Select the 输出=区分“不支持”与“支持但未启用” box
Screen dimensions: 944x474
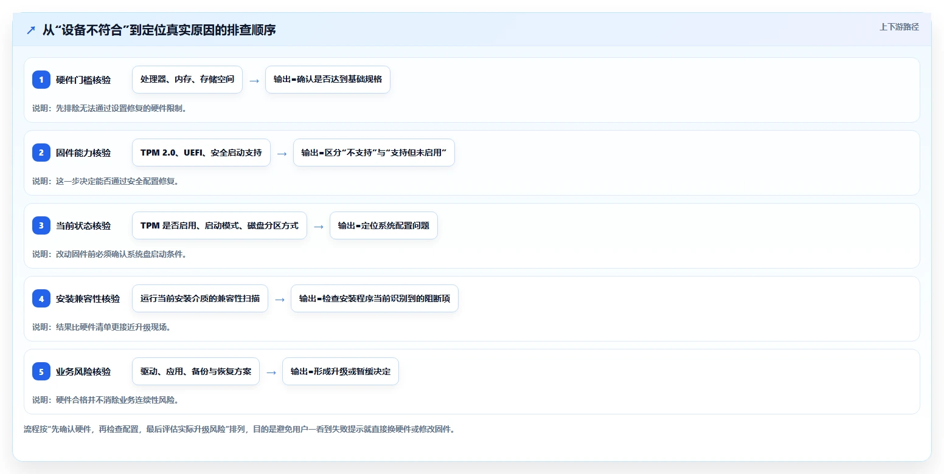click(374, 153)
